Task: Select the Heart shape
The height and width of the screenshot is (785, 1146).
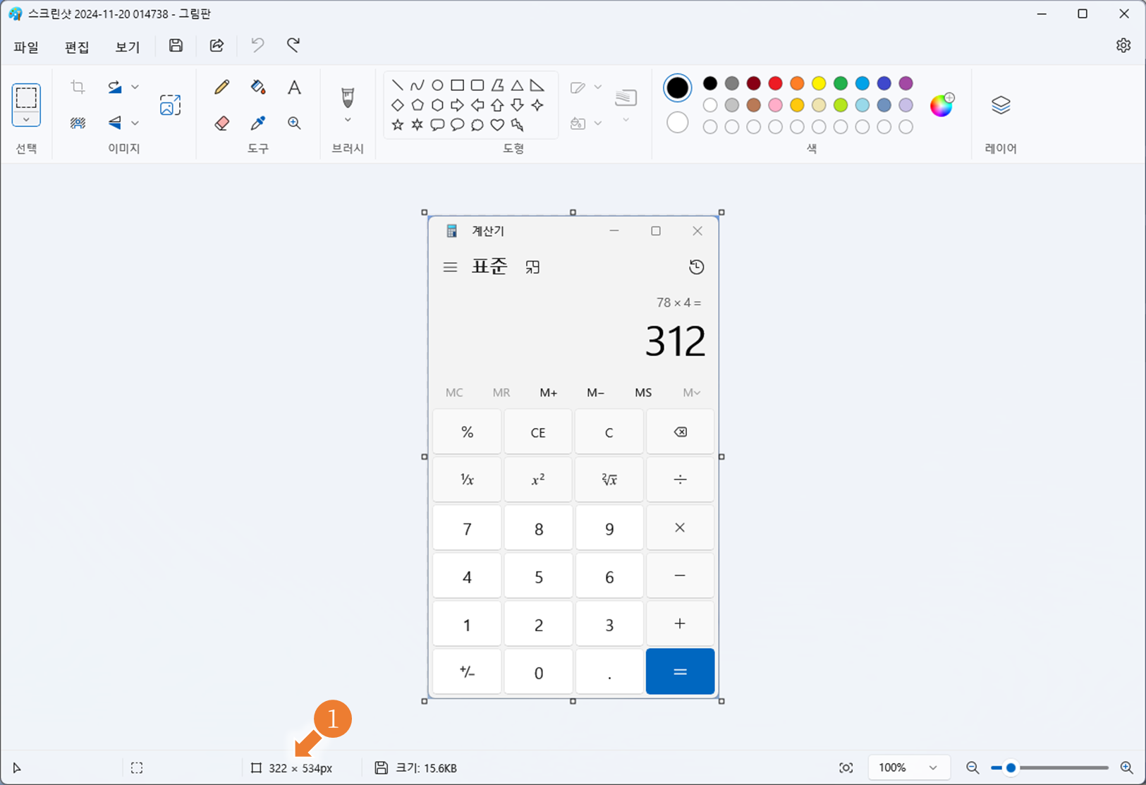Action: (497, 125)
